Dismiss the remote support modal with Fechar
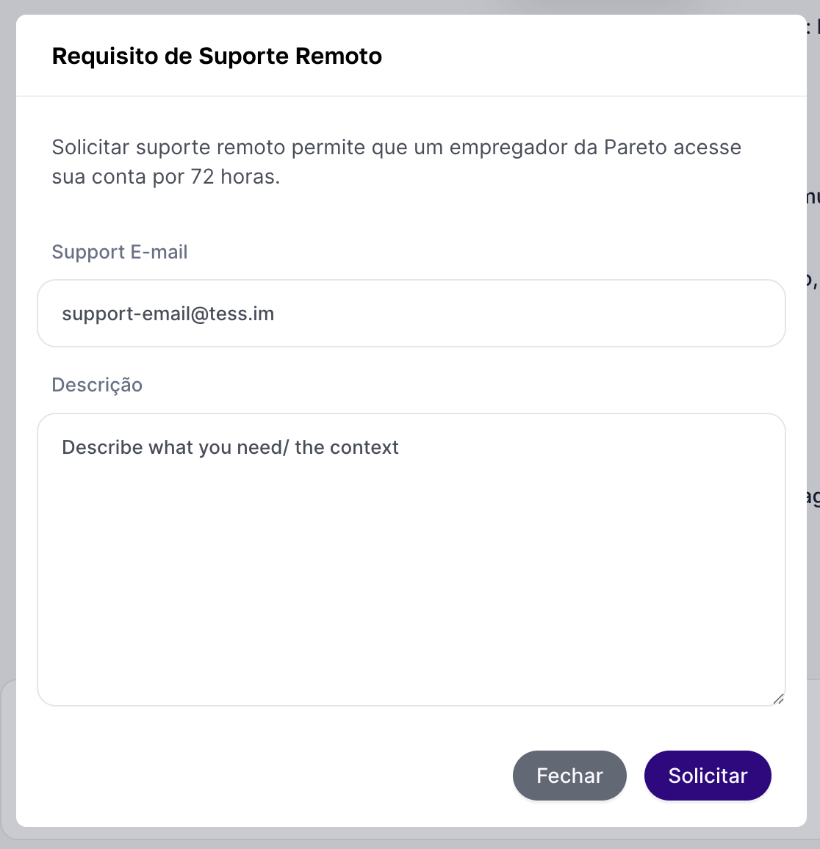Screen dimensions: 820x849 click(569, 776)
